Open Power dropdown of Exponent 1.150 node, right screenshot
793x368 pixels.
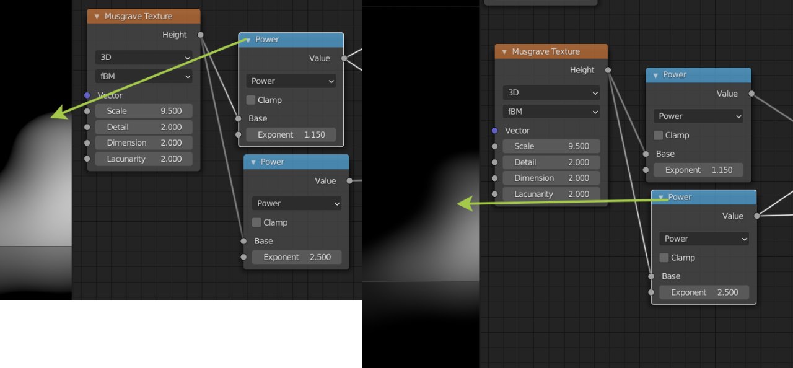pyautogui.click(x=699, y=116)
